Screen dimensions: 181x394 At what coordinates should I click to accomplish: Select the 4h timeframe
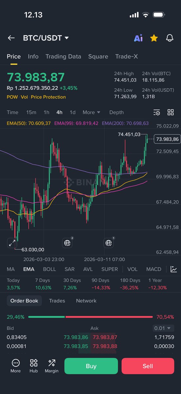pos(59,112)
